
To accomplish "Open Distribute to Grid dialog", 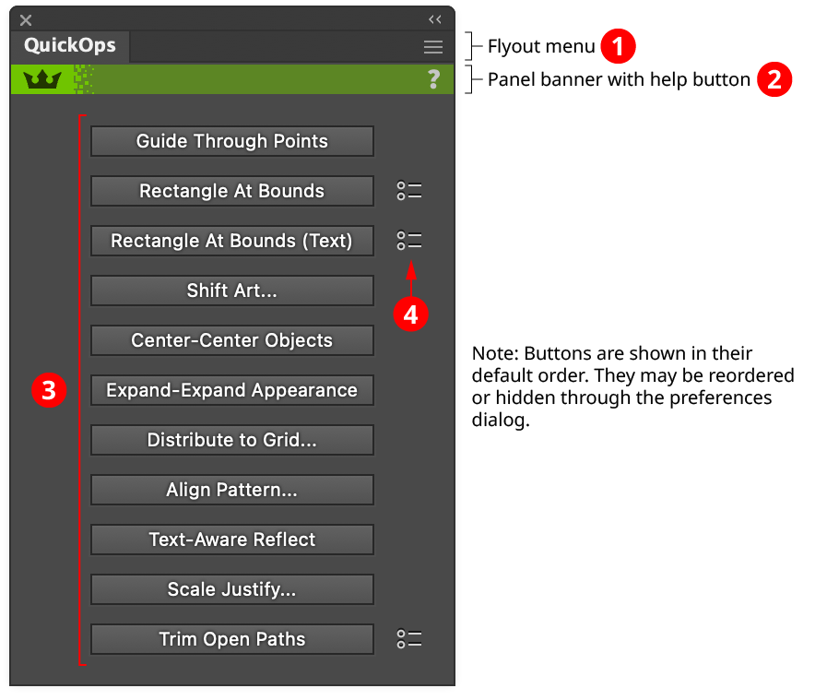I will 232,440.
